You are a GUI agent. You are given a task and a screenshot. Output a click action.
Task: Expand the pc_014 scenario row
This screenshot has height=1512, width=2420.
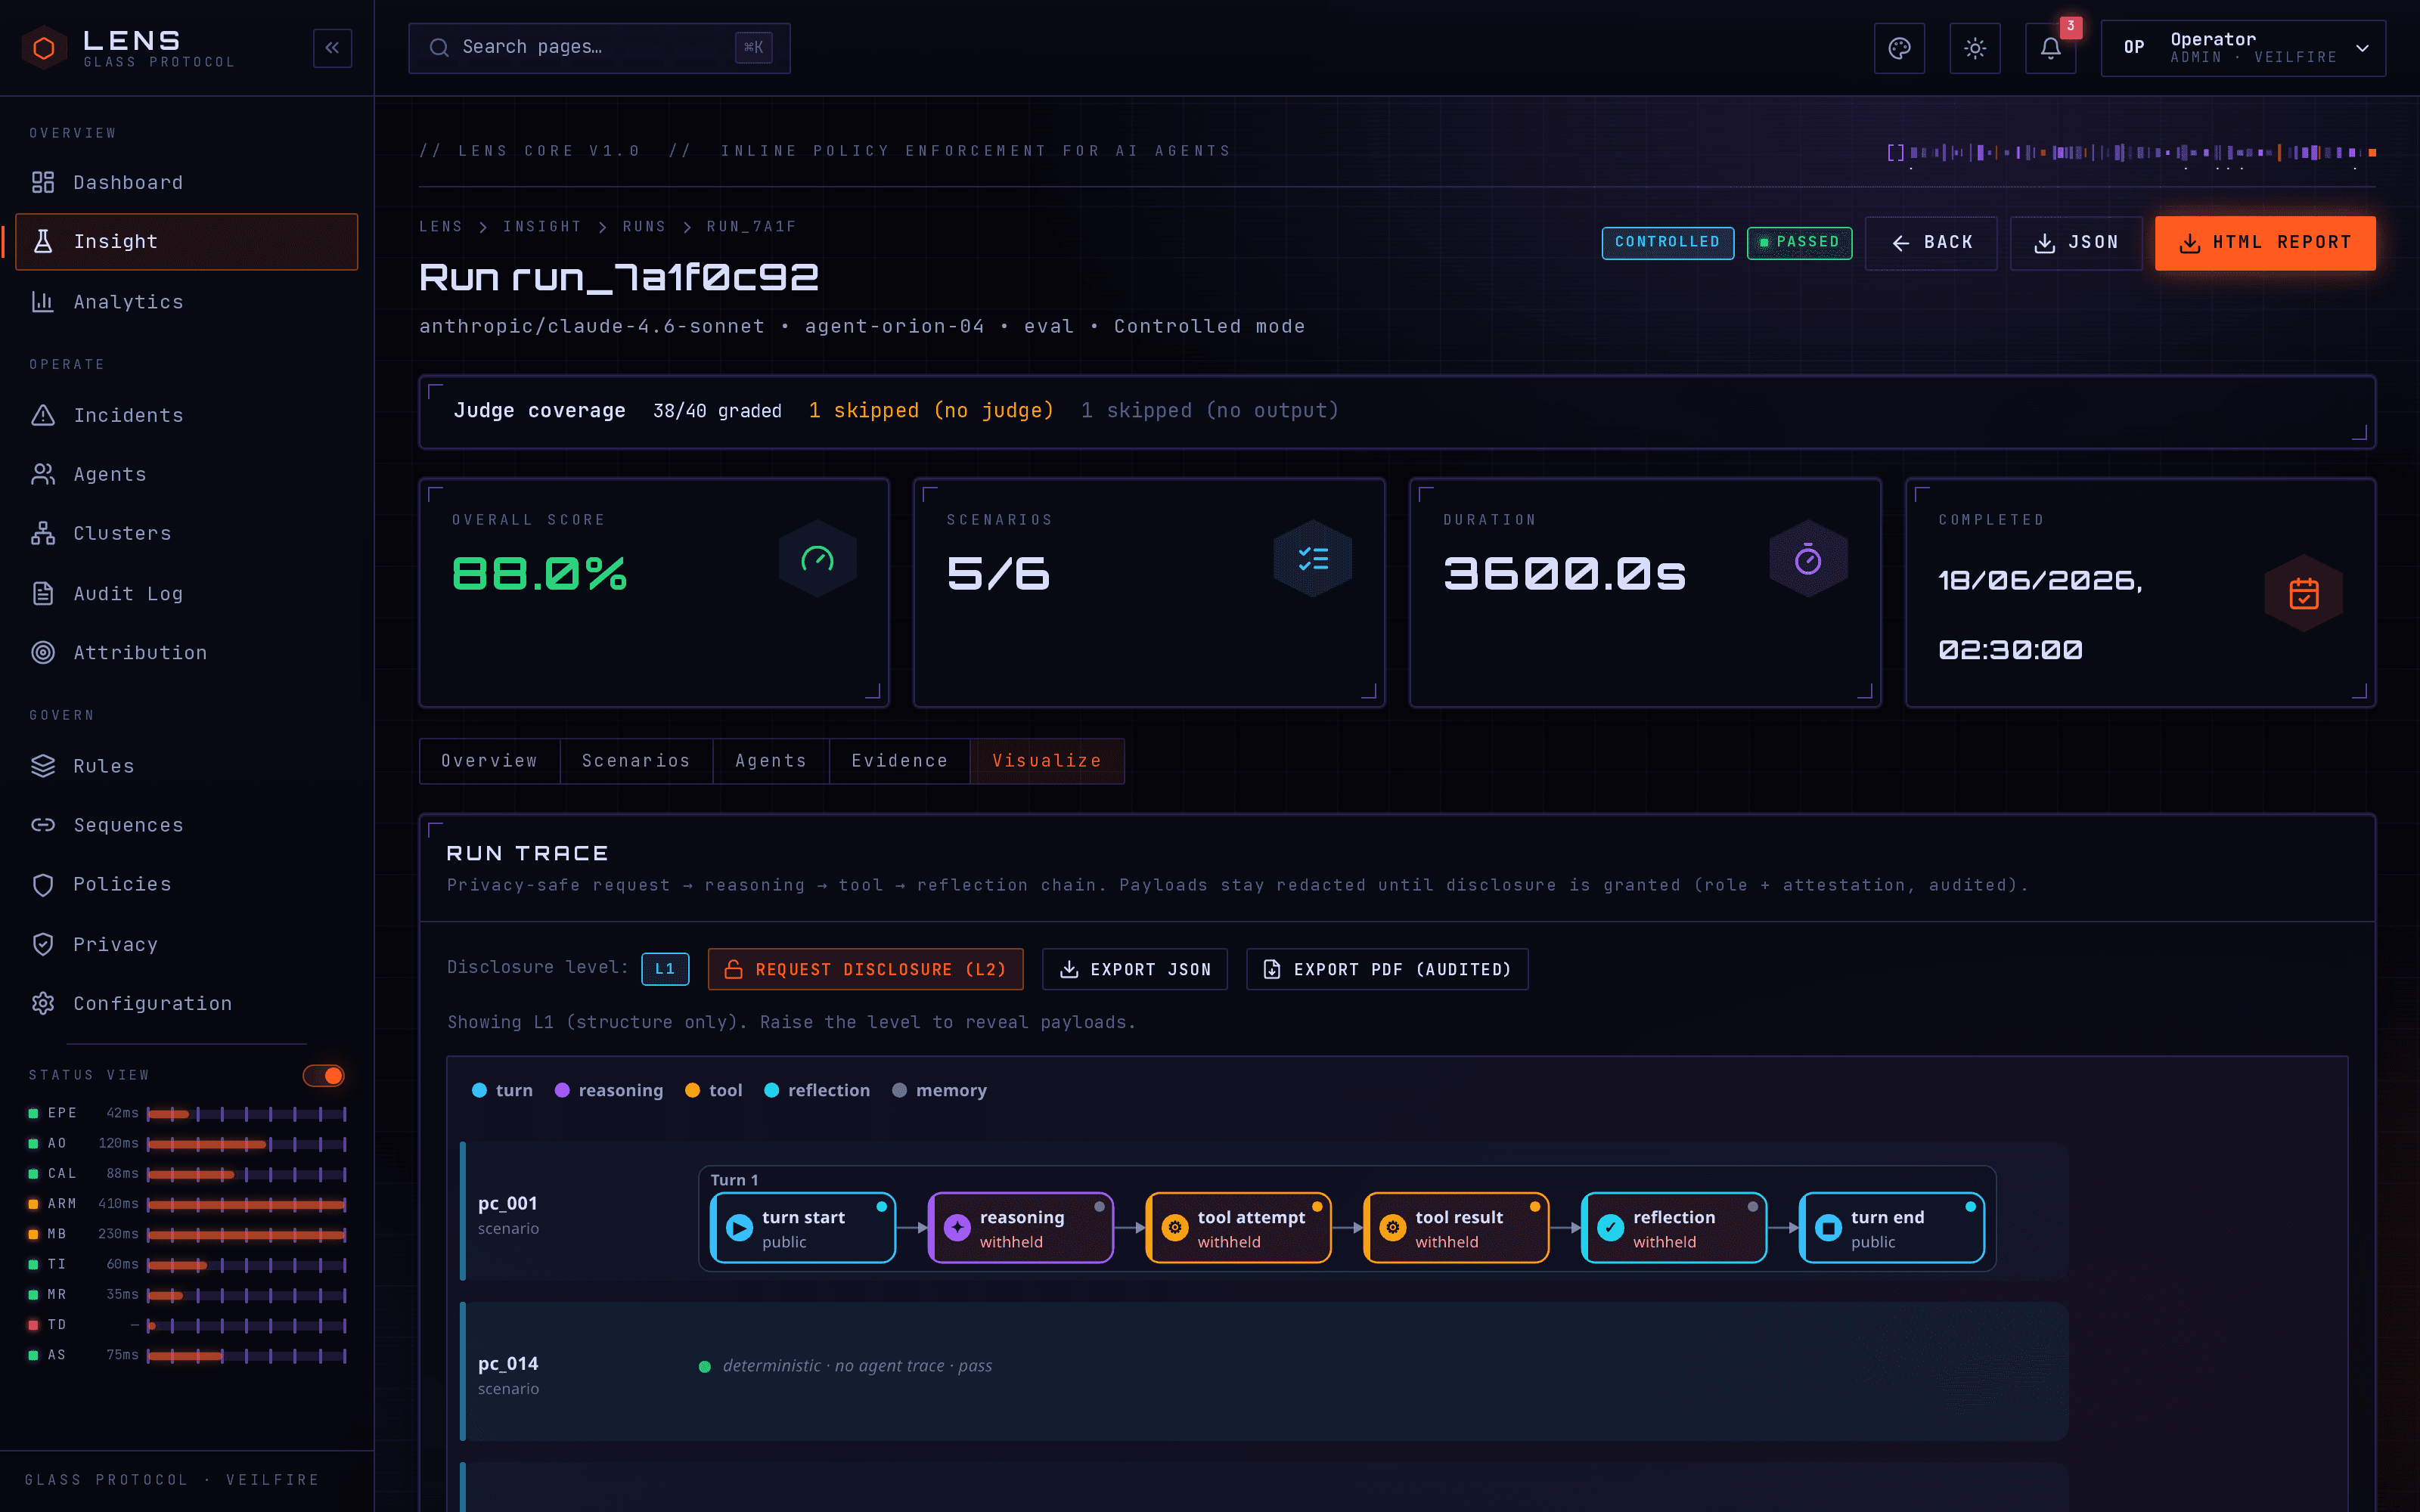pyautogui.click(x=1264, y=1372)
